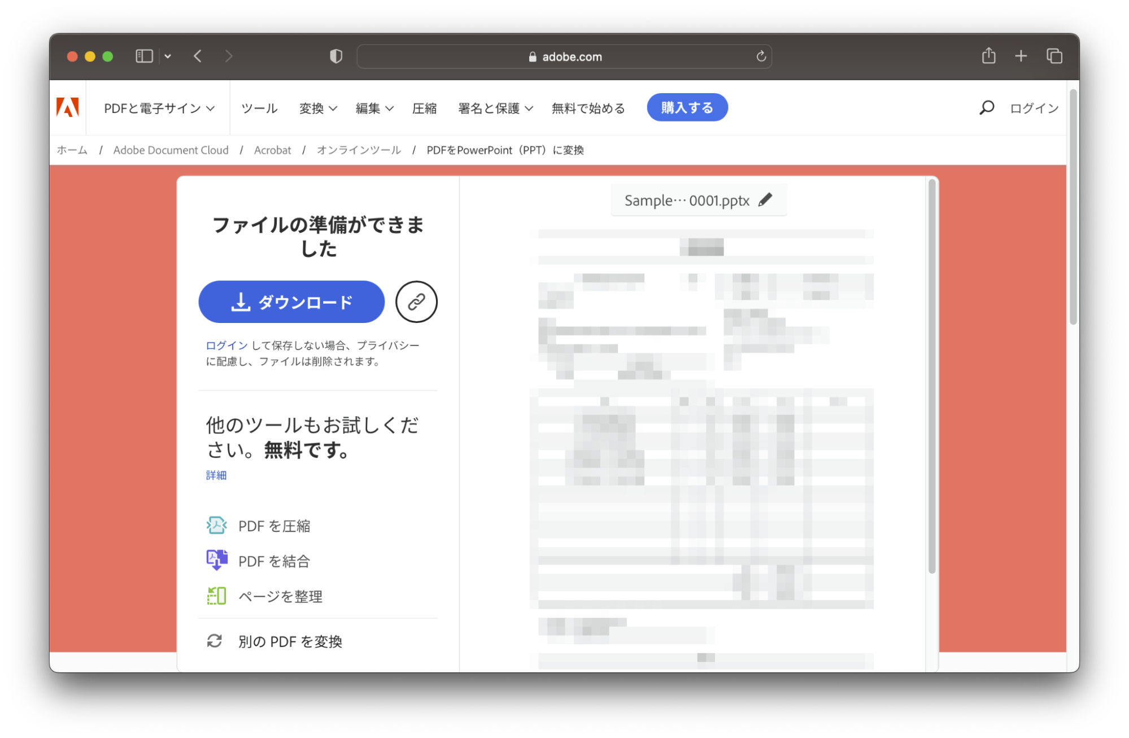Click the ページを整理 icon
Image resolution: width=1129 pixels, height=738 pixels.
tap(216, 596)
